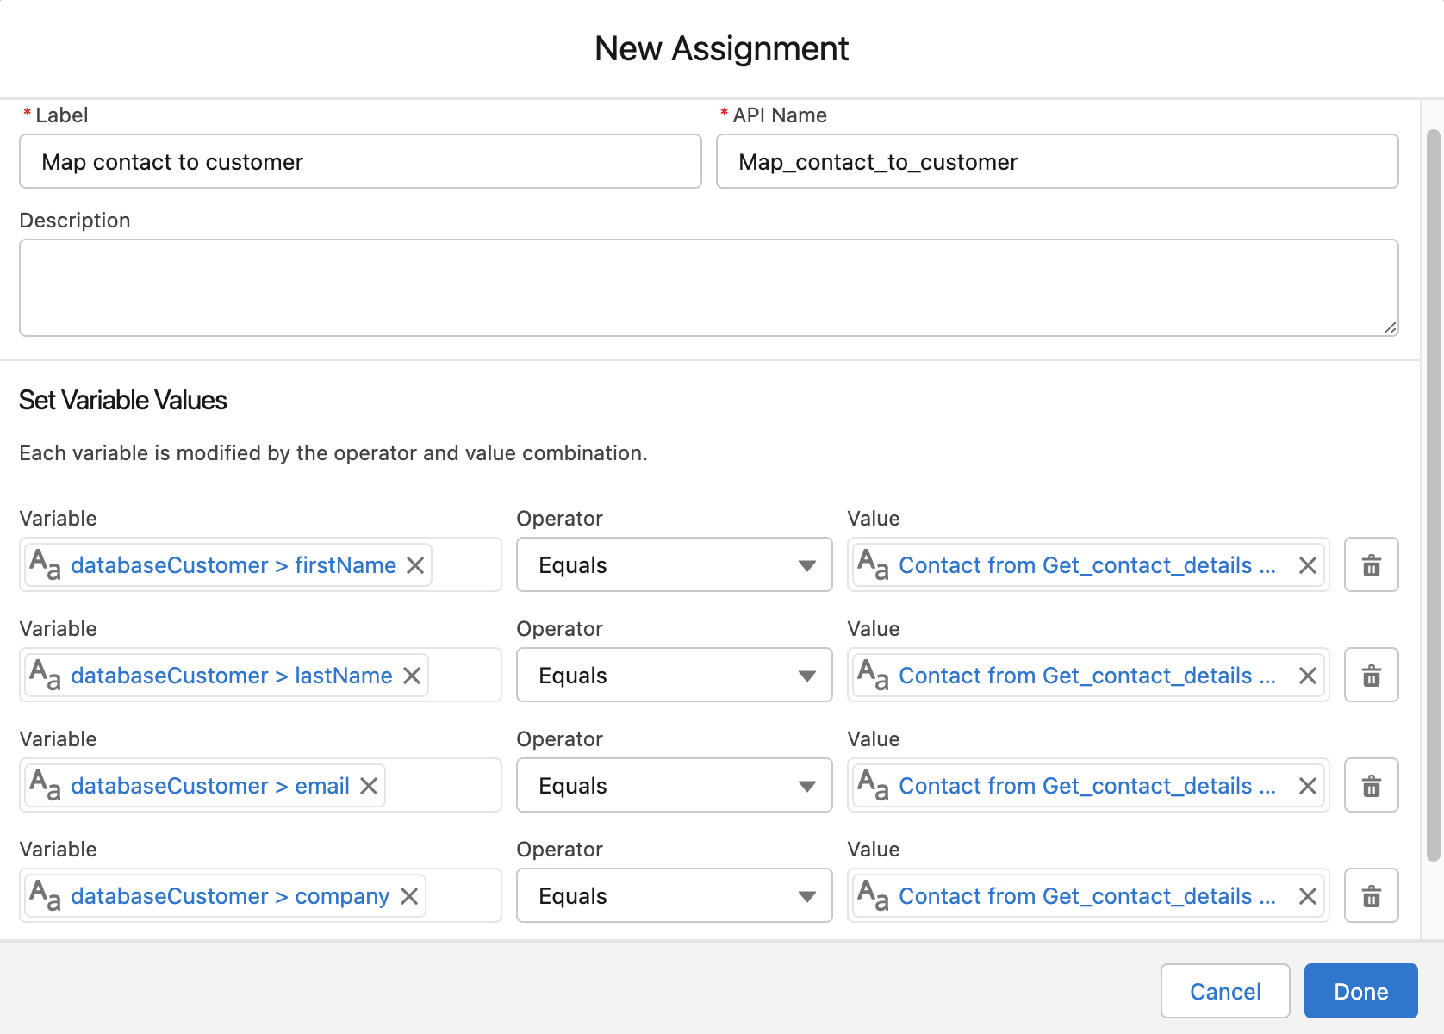Remove the databaseCustomer > firstName variable pill

tap(415, 565)
